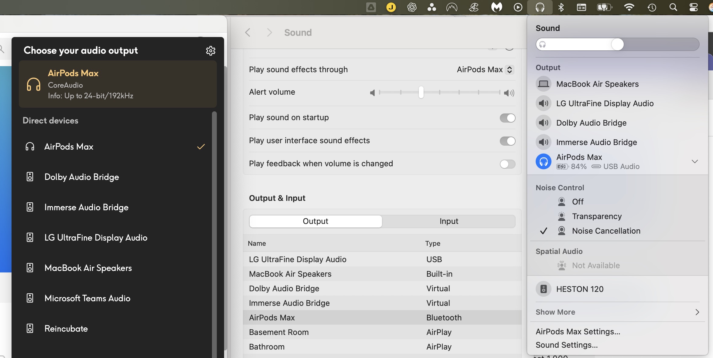This screenshot has height=358, width=713.
Task: Click speaker icon beside Microsoft Teams Audio
Action: click(x=30, y=298)
